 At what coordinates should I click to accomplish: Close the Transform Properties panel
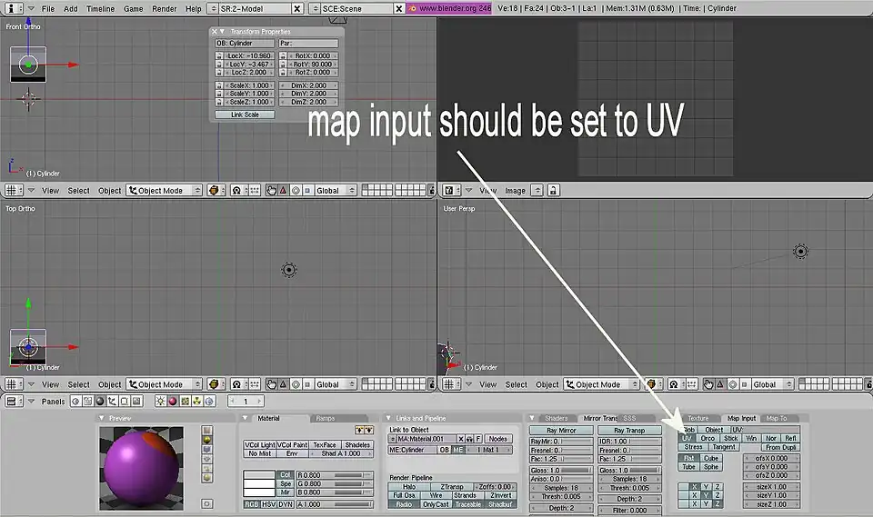pos(215,32)
